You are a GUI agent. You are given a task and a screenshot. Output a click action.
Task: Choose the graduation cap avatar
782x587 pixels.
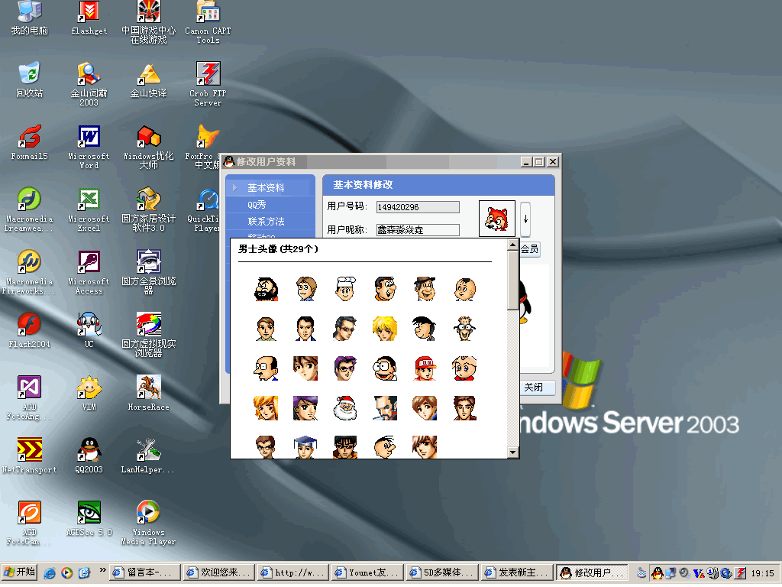tap(305, 446)
